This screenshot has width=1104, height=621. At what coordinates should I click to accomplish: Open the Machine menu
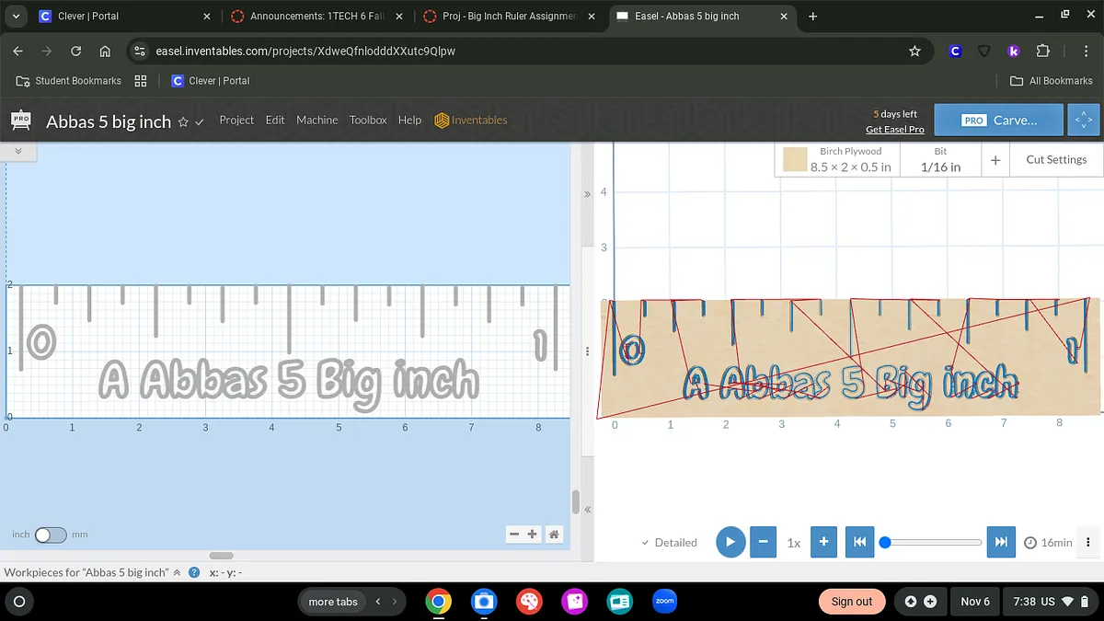pyautogui.click(x=316, y=121)
